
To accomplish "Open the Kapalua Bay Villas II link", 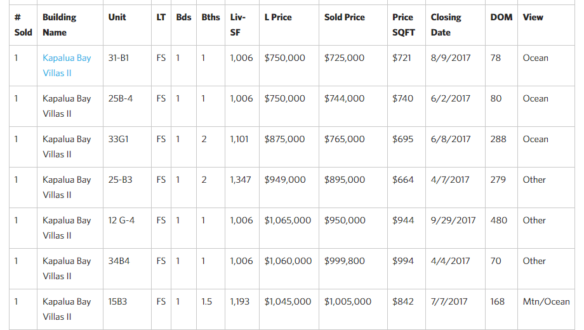I will [67, 65].
